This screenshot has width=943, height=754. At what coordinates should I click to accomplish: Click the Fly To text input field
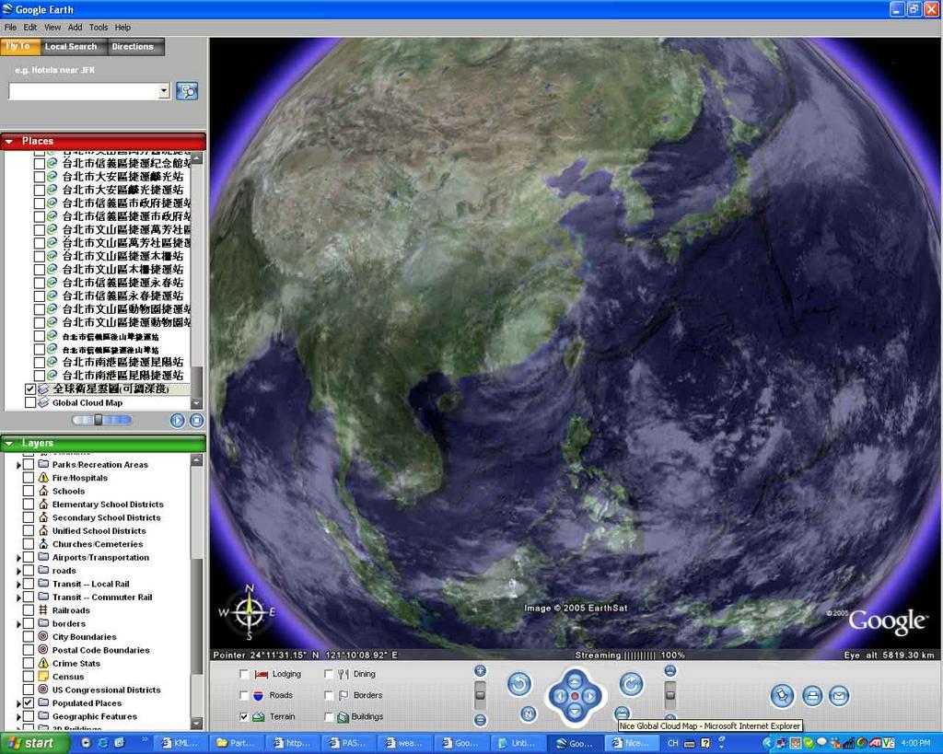(84, 91)
